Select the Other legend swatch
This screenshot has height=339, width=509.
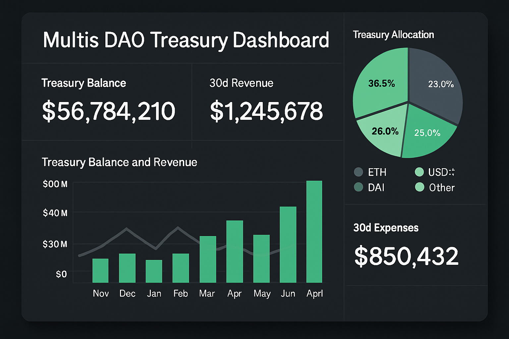tap(420, 187)
